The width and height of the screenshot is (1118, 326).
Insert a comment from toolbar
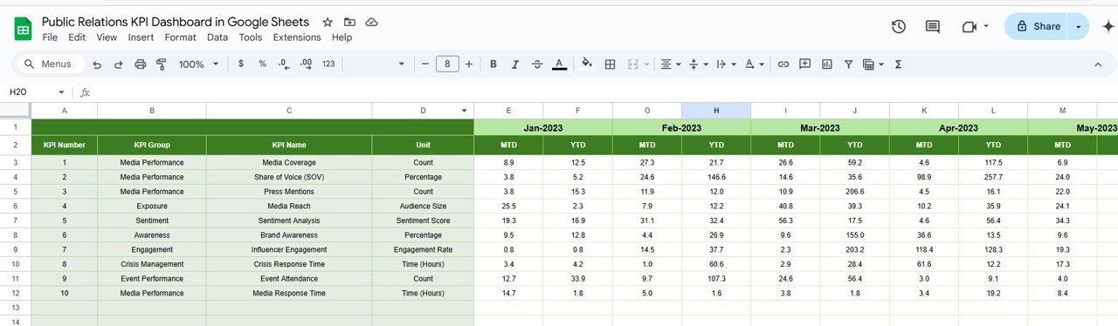tap(804, 65)
